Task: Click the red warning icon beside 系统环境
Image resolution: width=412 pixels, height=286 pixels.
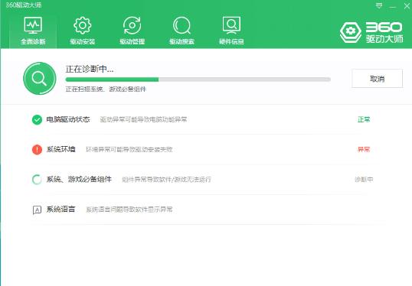Action: (x=37, y=150)
